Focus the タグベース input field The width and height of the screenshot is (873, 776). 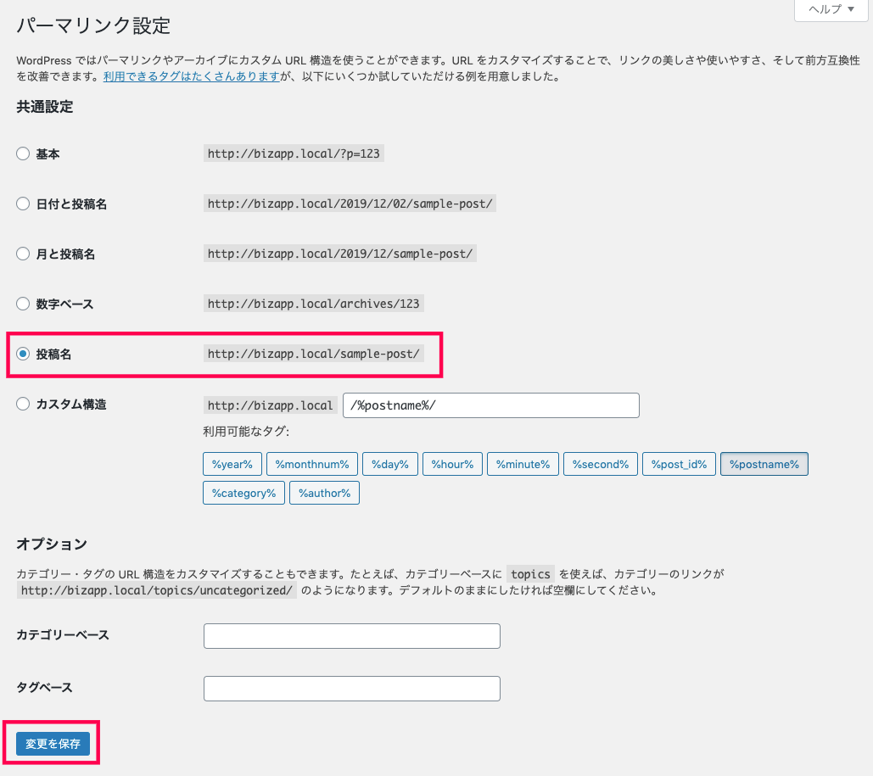click(x=352, y=689)
